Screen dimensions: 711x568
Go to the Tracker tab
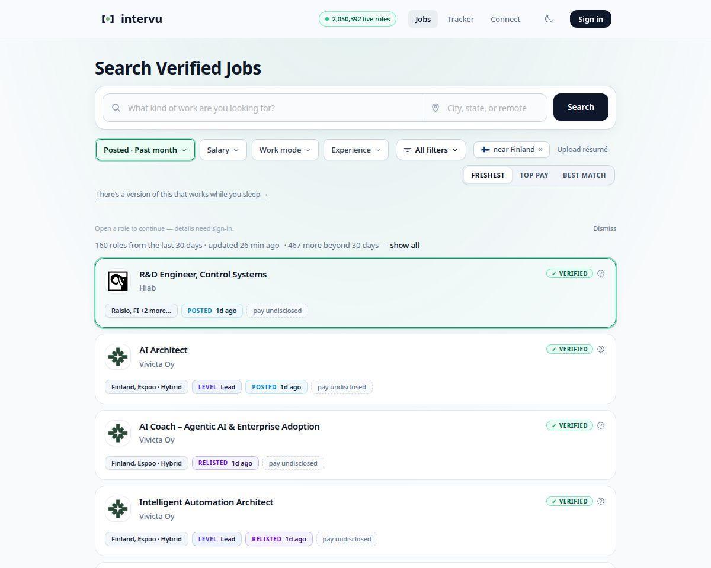460,19
